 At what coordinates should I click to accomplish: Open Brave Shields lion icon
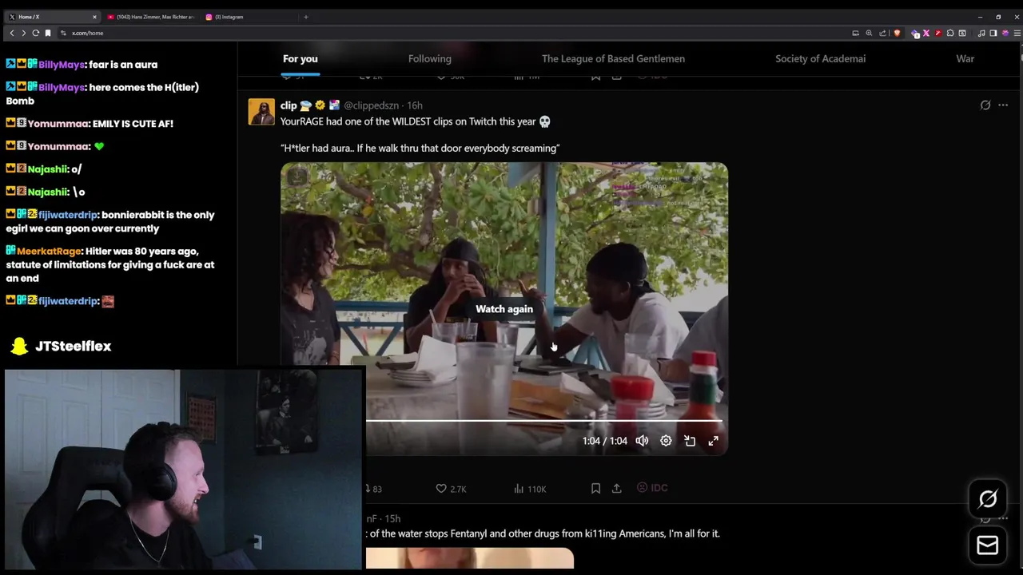click(x=897, y=33)
